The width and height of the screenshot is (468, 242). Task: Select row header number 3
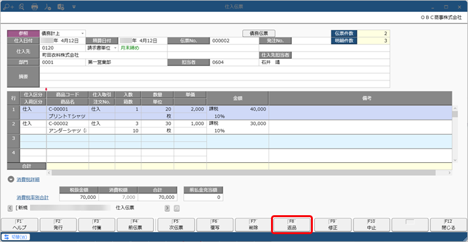click(x=14, y=141)
